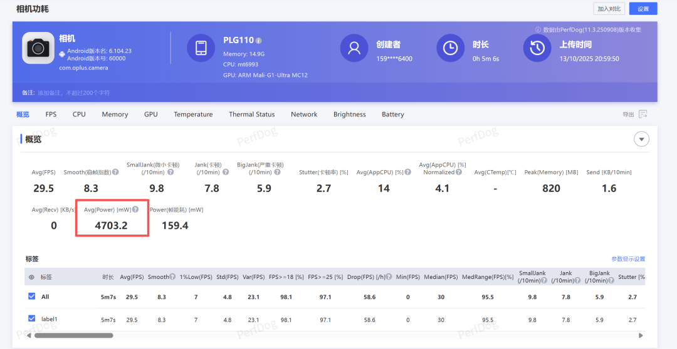Uncheck the All label checkbox

point(31,296)
